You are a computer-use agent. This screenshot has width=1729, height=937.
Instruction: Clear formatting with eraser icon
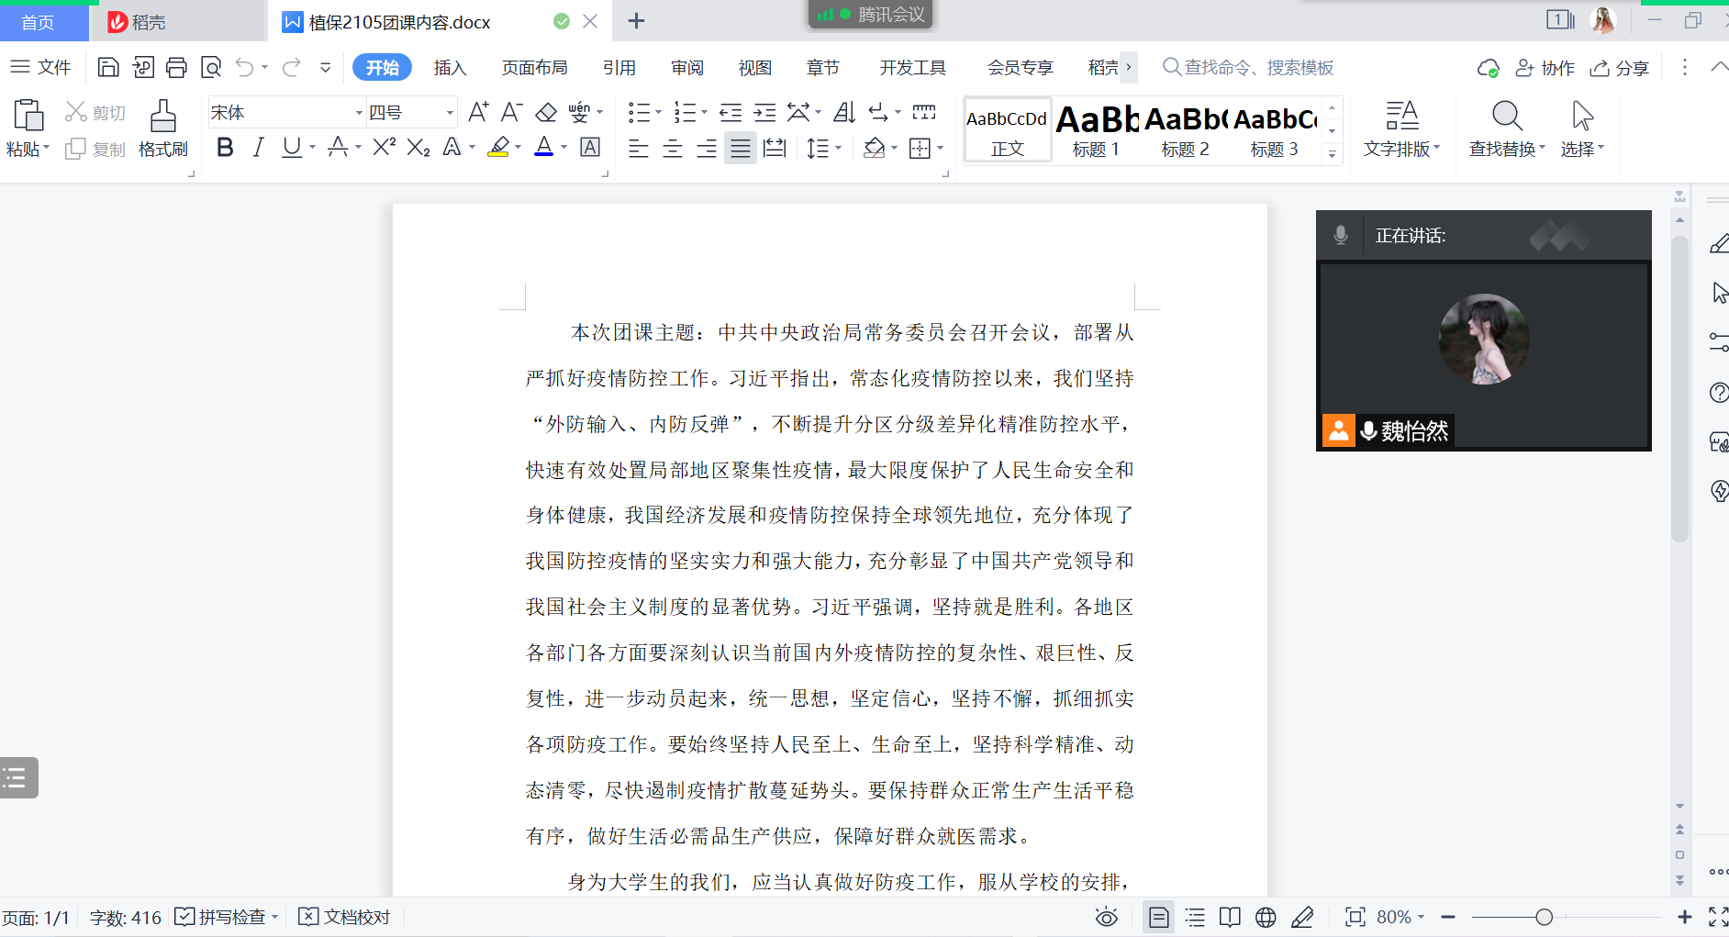(x=546, y=112)
